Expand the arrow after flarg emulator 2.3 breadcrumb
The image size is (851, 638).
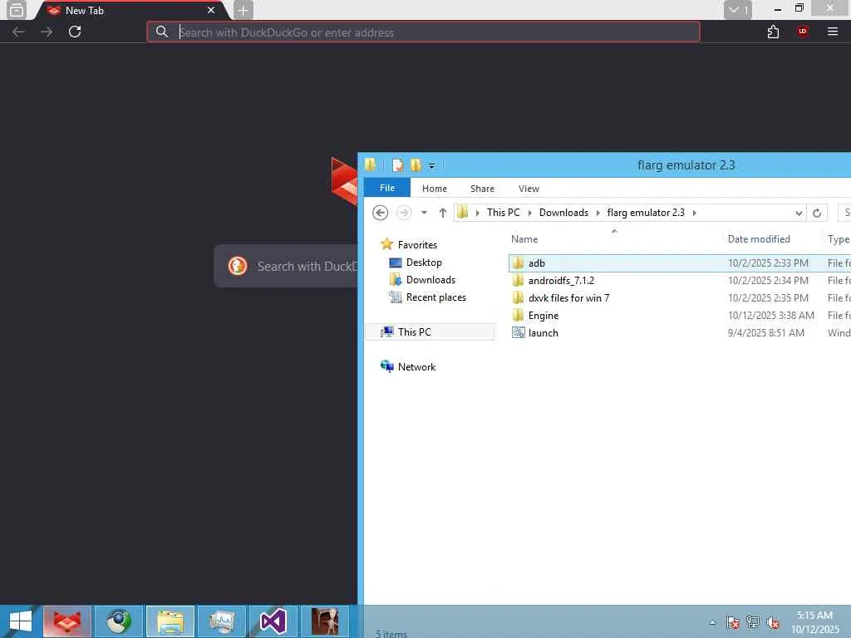(694, 213)
